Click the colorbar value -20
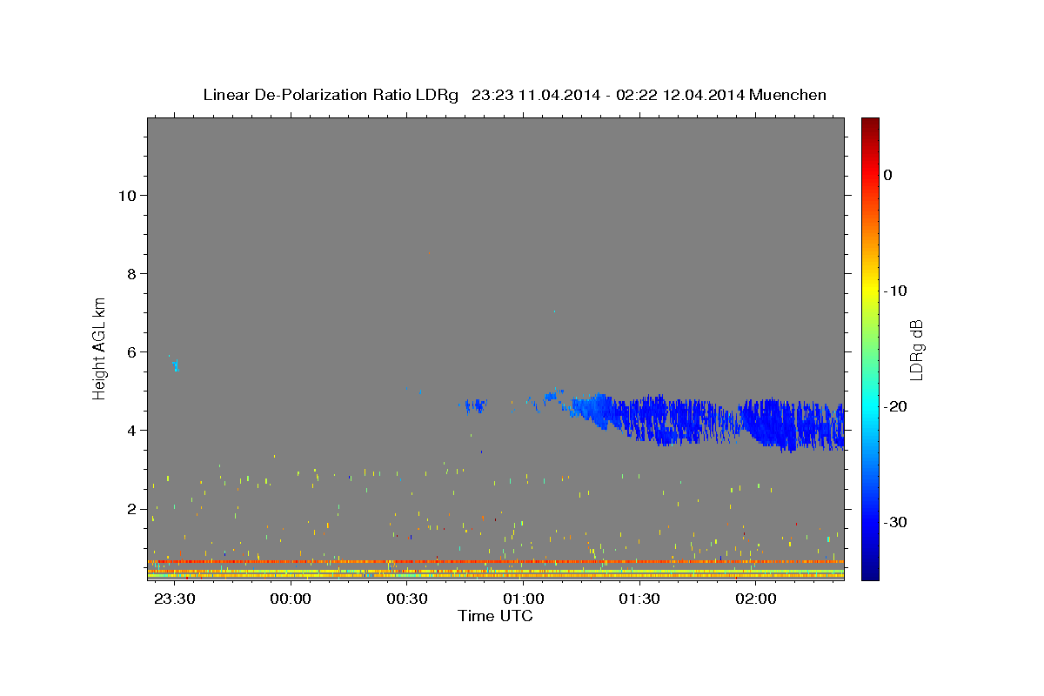 (x=895, y=406)
